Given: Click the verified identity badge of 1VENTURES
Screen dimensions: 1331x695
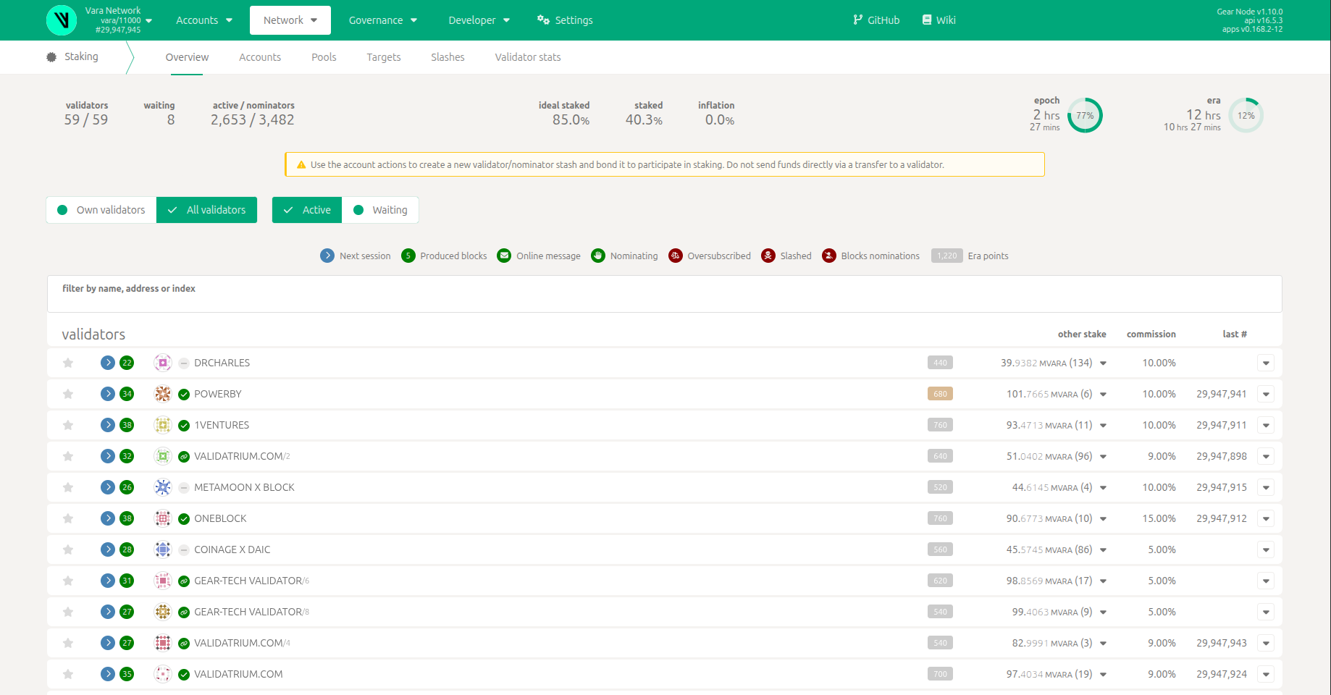Looking at the screenshot, I should click(184, 426).
